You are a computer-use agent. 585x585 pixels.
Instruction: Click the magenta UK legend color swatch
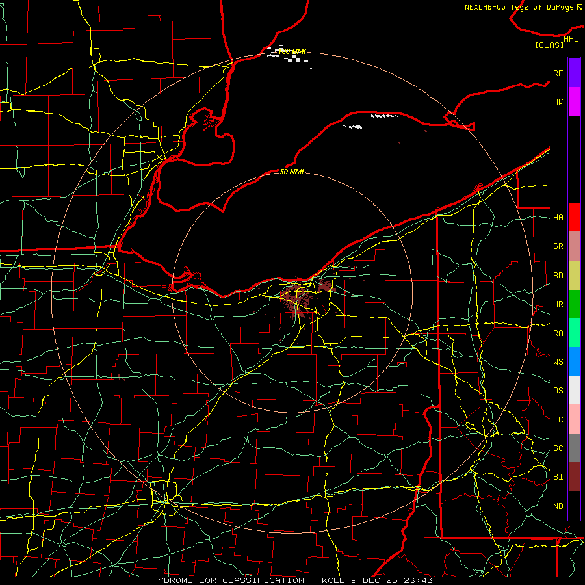click(574, 102)
